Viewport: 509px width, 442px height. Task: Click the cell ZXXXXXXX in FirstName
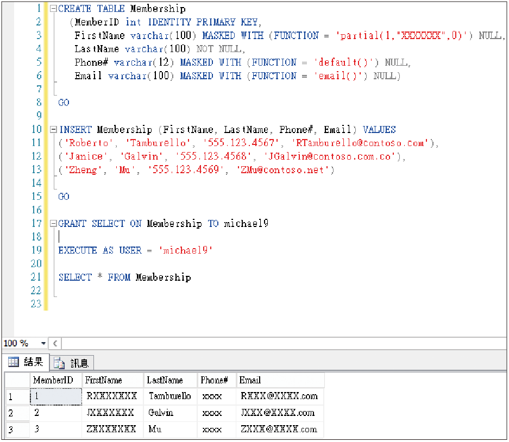coord(111,430)
